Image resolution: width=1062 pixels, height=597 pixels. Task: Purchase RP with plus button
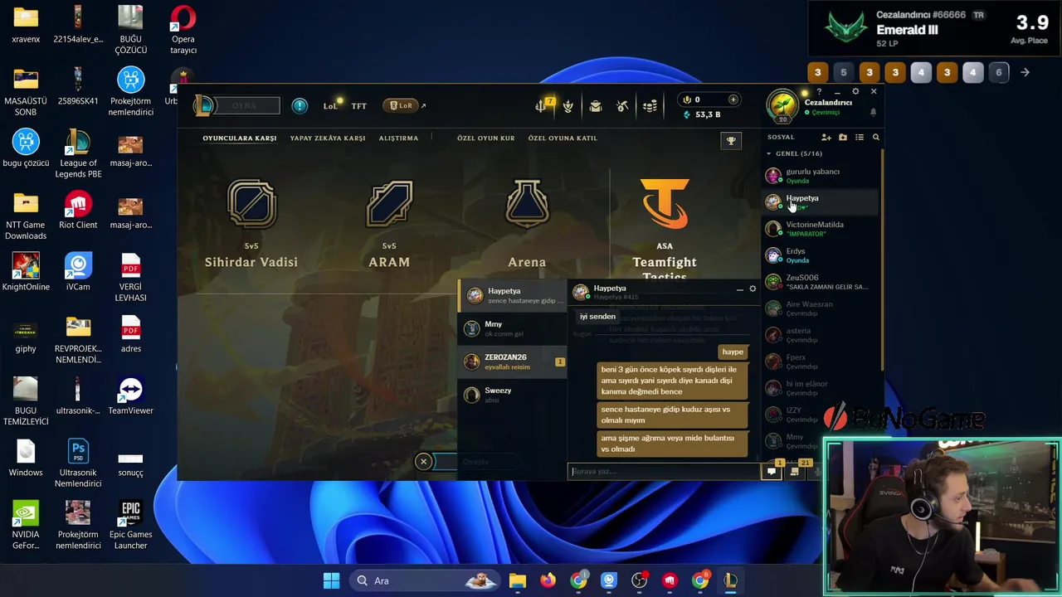733,99
